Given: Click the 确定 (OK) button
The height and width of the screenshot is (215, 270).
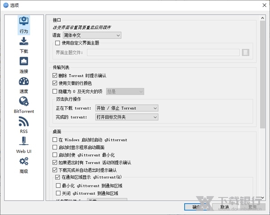Looking at the screenshot, I should pyautogui.click(x=197, y=207).
